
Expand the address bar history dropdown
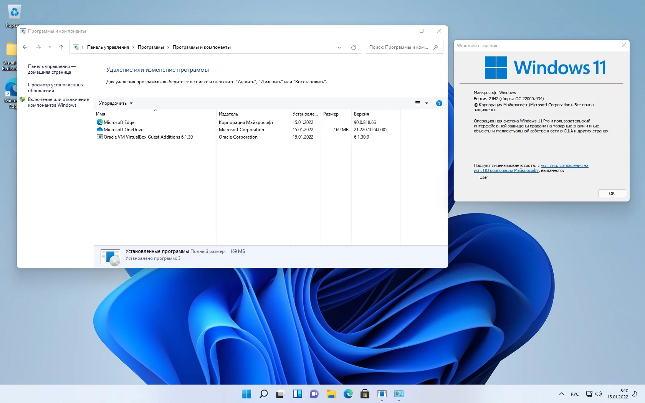pyautogui.click(x=339, y=48)
